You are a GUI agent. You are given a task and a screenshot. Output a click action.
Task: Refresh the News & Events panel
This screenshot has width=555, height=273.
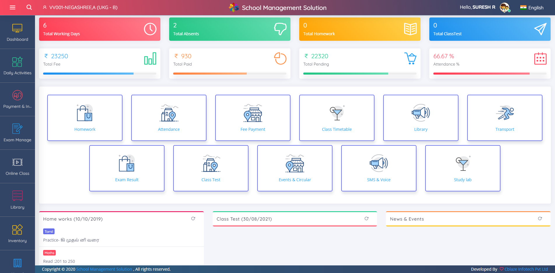(x=540, y=219)
